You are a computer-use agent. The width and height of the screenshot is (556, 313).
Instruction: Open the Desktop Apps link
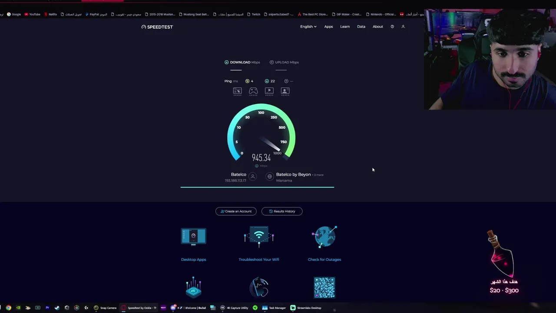[194, 260]
